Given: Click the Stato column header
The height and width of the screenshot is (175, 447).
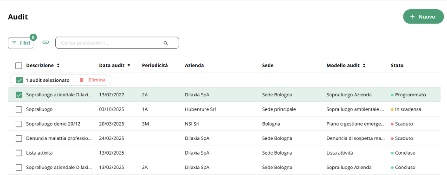Looking at the screenshot, I should [x=397, y=65].
